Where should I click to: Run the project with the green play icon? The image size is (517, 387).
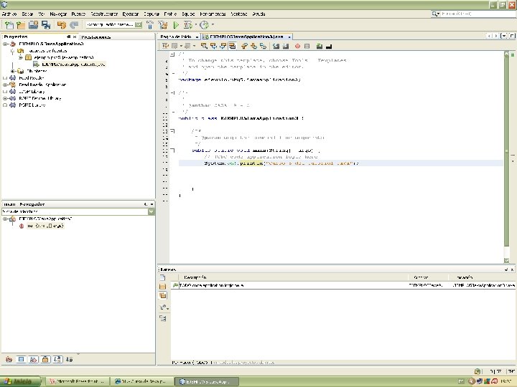pos(177,25)
